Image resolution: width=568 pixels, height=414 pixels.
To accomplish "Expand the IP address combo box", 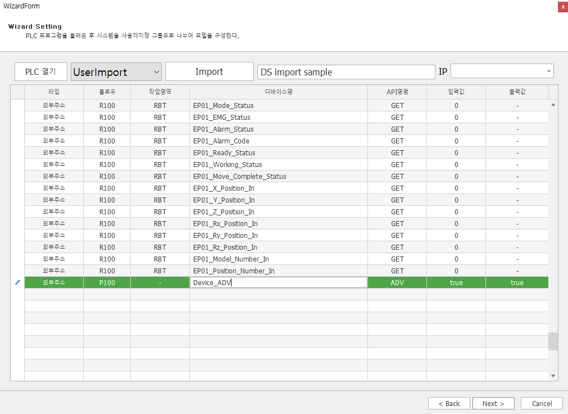I will click(548, 71).
